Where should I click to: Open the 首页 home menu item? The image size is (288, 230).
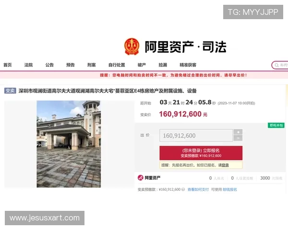[x=8, y=65]
